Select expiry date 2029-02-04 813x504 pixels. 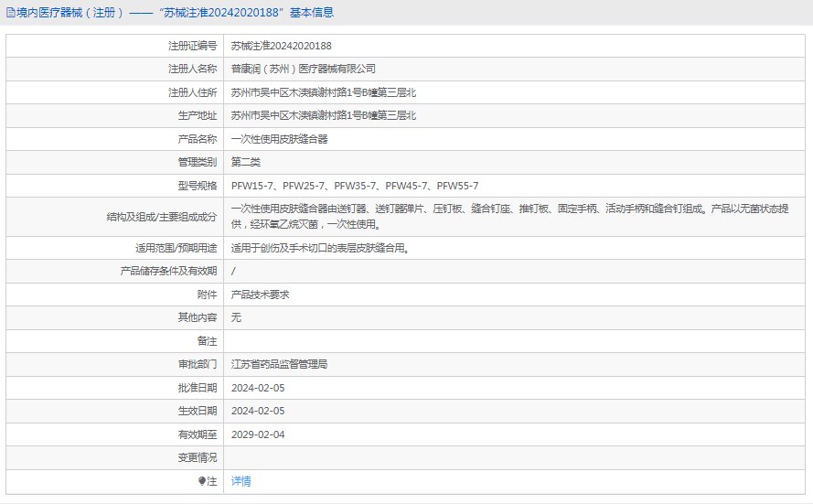pyautogui.click(x=258, y=434)
